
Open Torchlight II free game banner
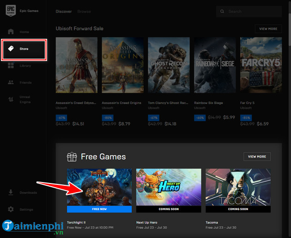click(99, 187)
